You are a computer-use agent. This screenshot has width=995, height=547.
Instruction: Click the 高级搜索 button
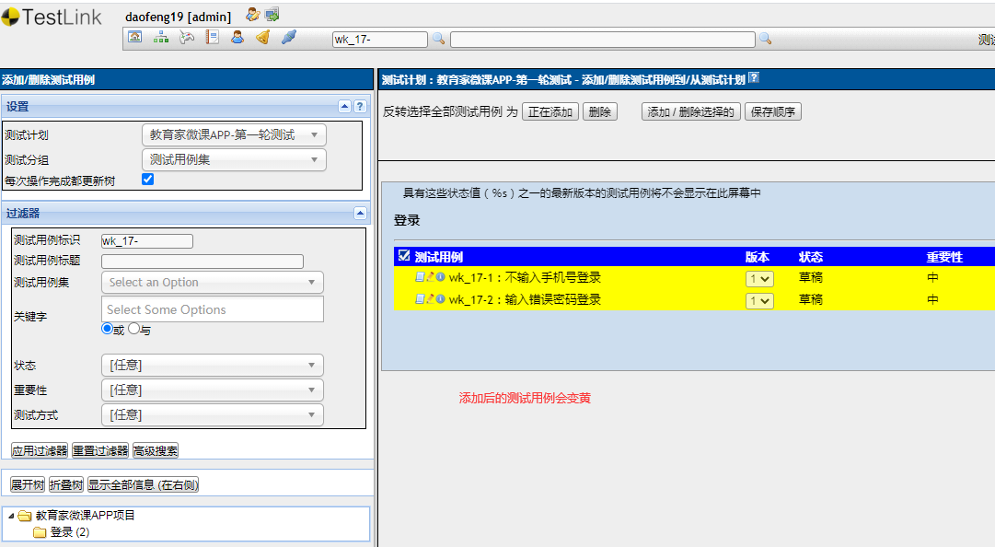click(156, 450)
